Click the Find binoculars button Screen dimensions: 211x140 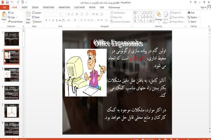[x=191, y=13]
